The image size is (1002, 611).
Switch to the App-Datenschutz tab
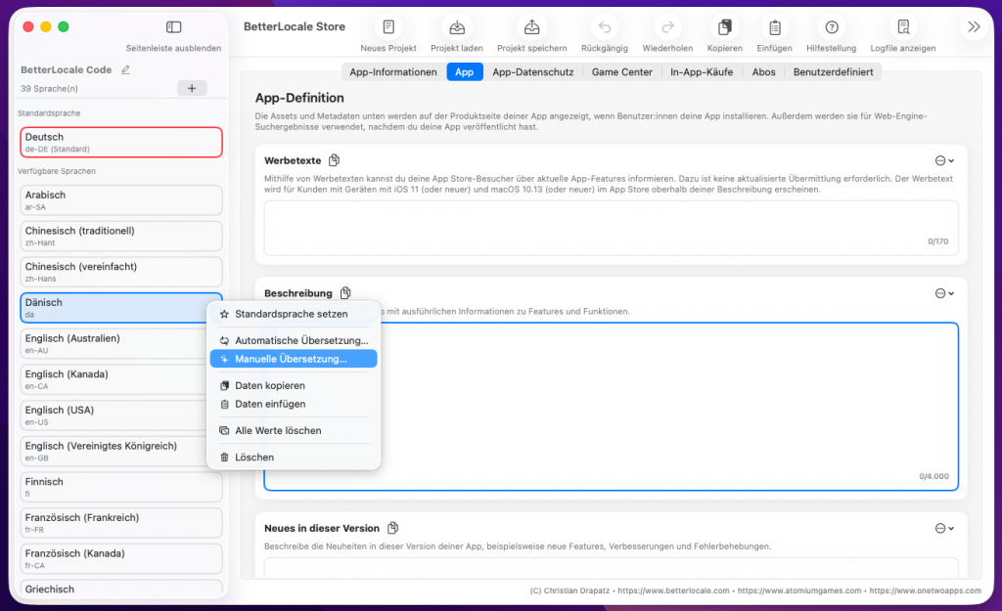[532, 71]
